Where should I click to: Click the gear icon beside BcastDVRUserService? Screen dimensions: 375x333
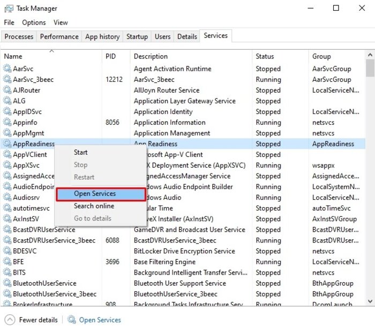(7, 230)
